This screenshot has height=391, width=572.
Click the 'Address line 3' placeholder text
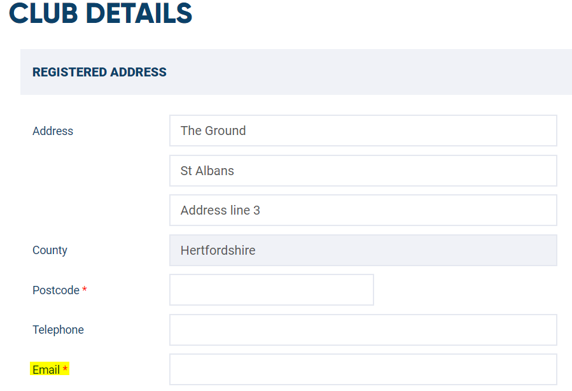coord(220,210)
